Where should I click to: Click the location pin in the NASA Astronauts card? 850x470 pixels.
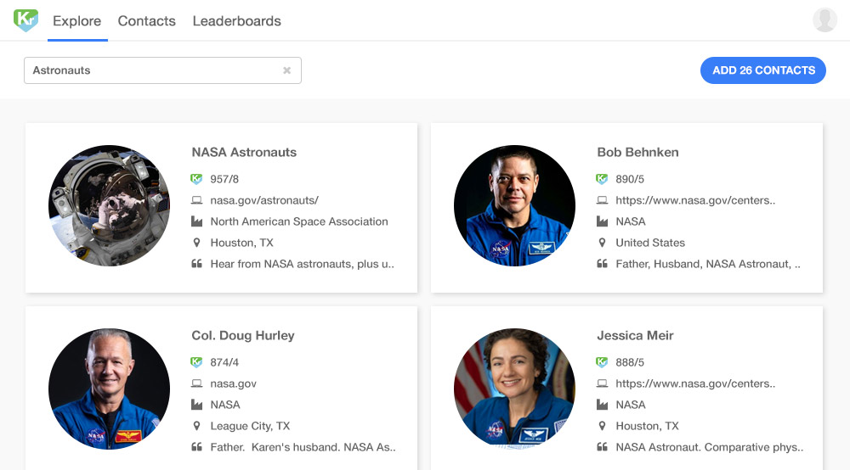click(x=197, y=243)
